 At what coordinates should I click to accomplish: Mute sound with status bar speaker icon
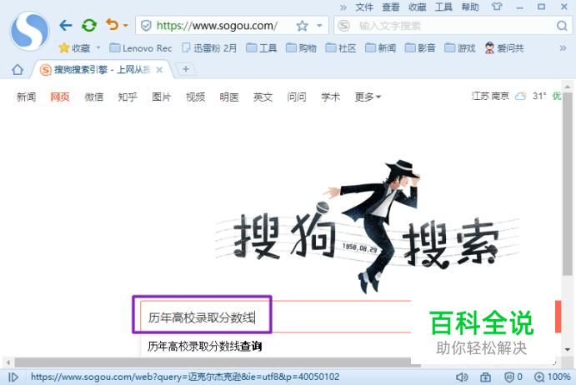click(x=462, y=377)
